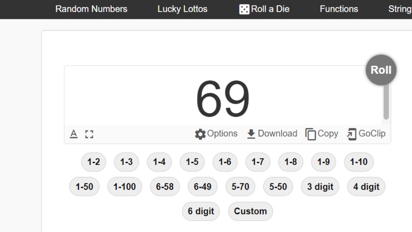Open the Random Numbers menu item

point(91,9)
